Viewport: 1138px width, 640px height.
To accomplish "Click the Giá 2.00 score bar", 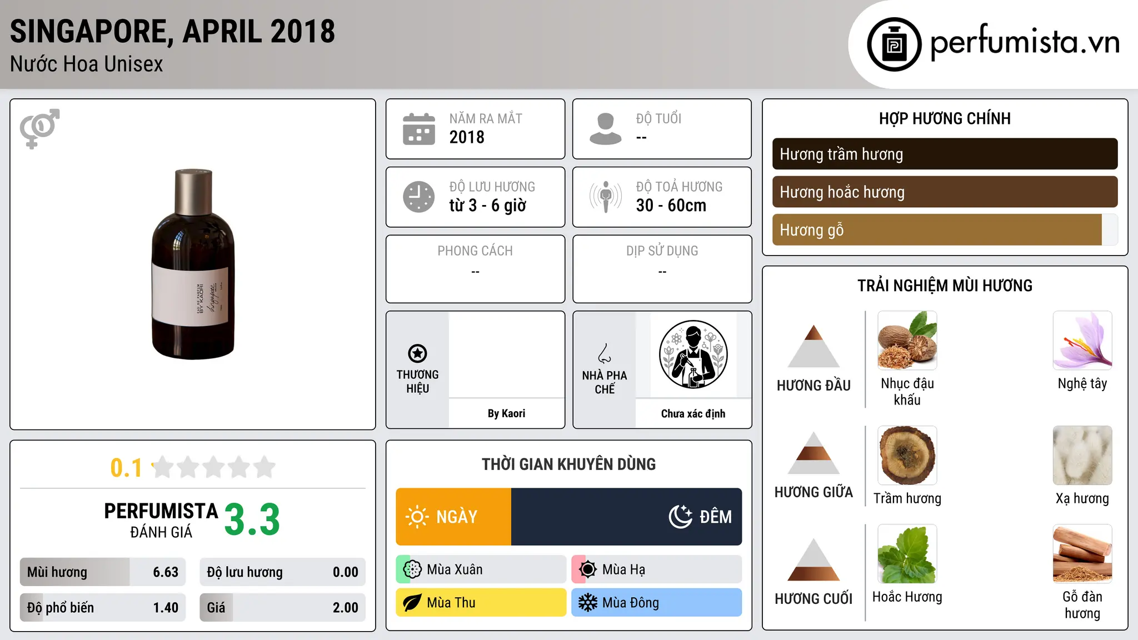I will tap(283, 608).
